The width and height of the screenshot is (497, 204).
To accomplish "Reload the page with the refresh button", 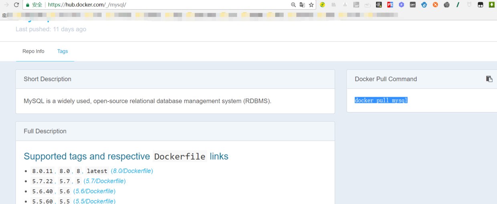I will point(16,5).
